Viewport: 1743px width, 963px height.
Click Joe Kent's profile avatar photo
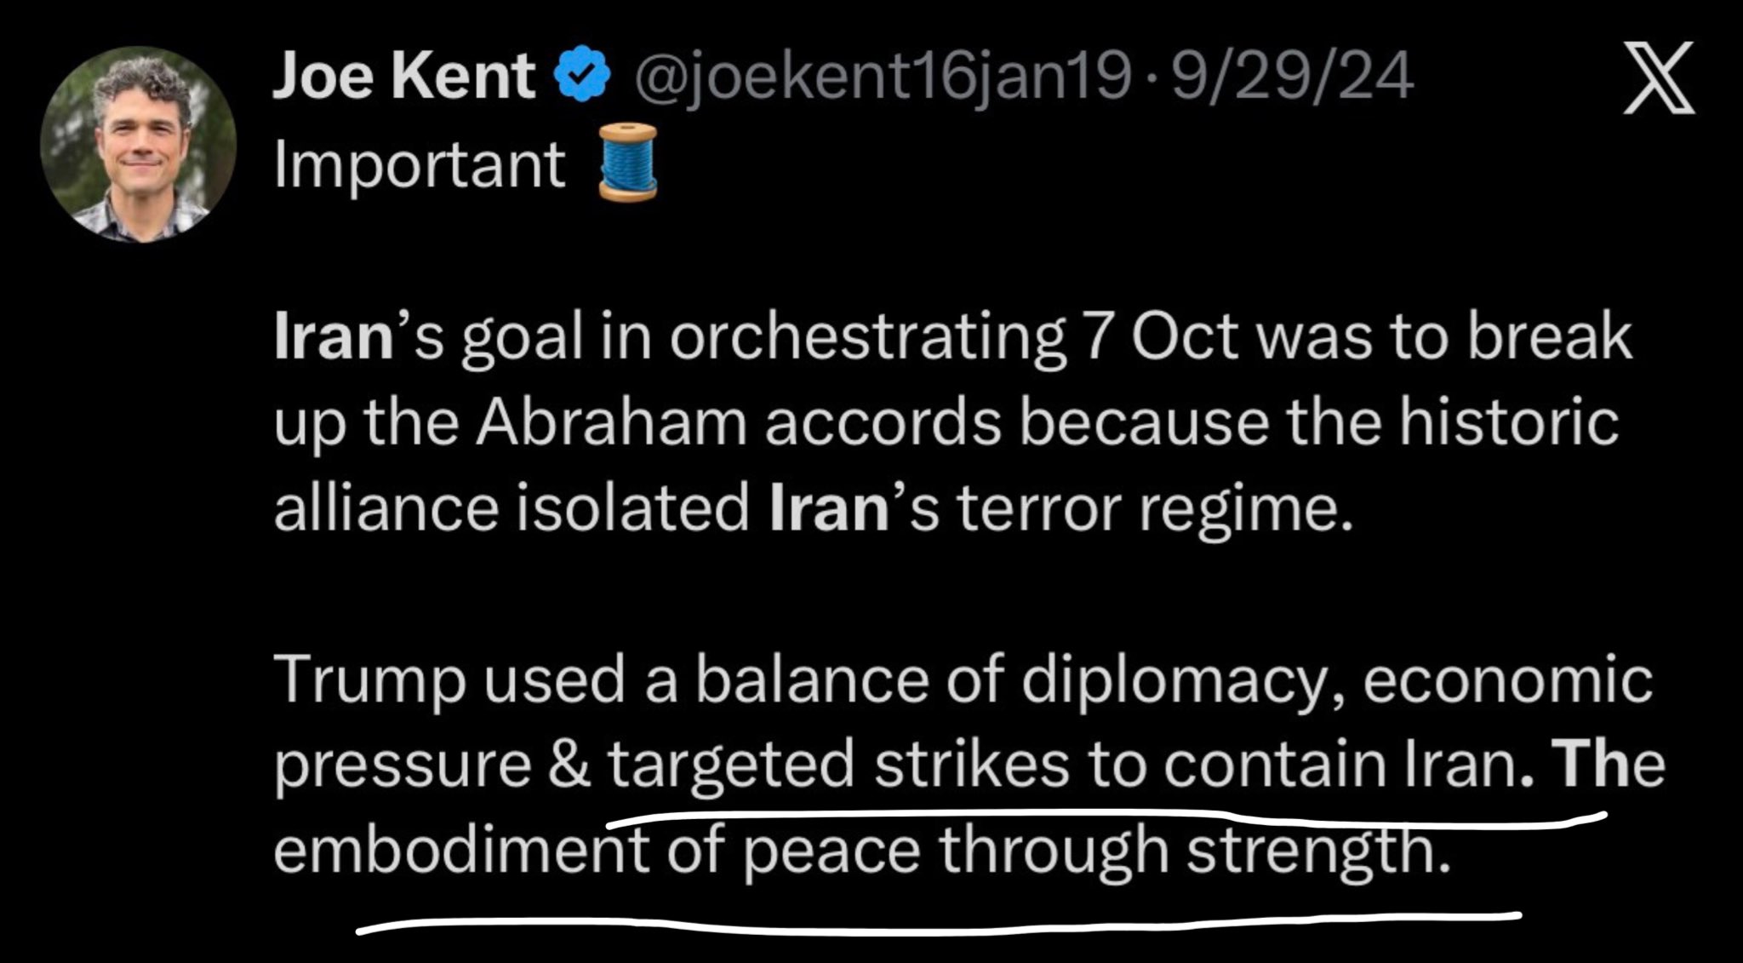[138, 143]
